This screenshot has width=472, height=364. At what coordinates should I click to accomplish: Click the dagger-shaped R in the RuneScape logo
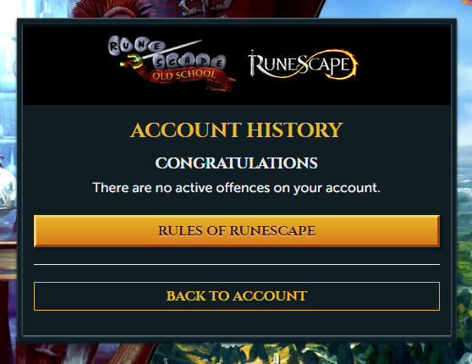pyautogui.click(x=255, y=63)
